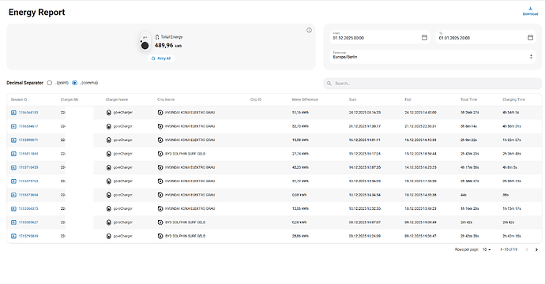Click the session icon in the 52,73 kWh row
This screenshot has height=284, width=545.
(x=13, y=126)
